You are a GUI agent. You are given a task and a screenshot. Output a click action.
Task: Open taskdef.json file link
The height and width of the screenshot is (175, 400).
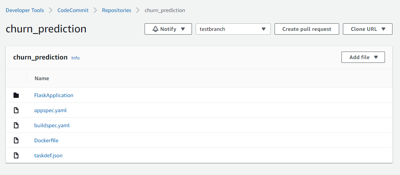[x=48, y=155]
